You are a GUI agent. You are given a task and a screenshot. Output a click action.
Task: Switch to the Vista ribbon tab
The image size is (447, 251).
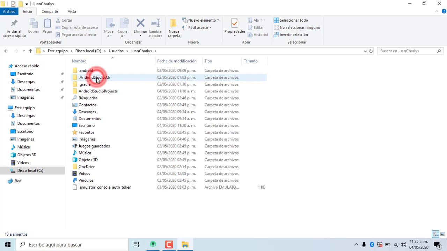[72, 12]
